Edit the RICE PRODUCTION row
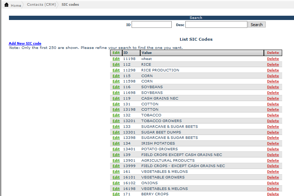Screen dimensions: 294x196 pos(116,70)
